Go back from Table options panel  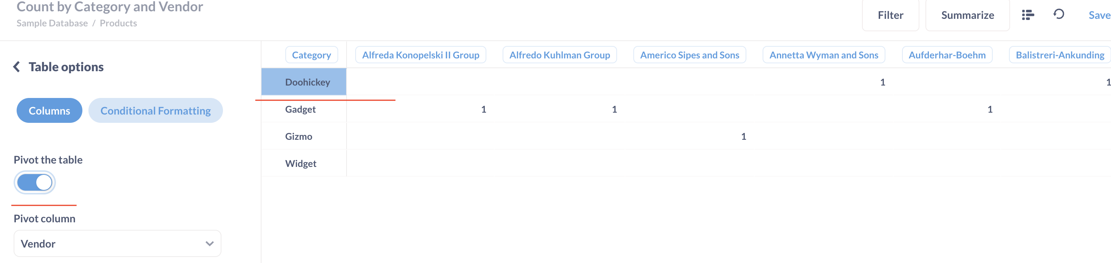(x=16, y=67)
